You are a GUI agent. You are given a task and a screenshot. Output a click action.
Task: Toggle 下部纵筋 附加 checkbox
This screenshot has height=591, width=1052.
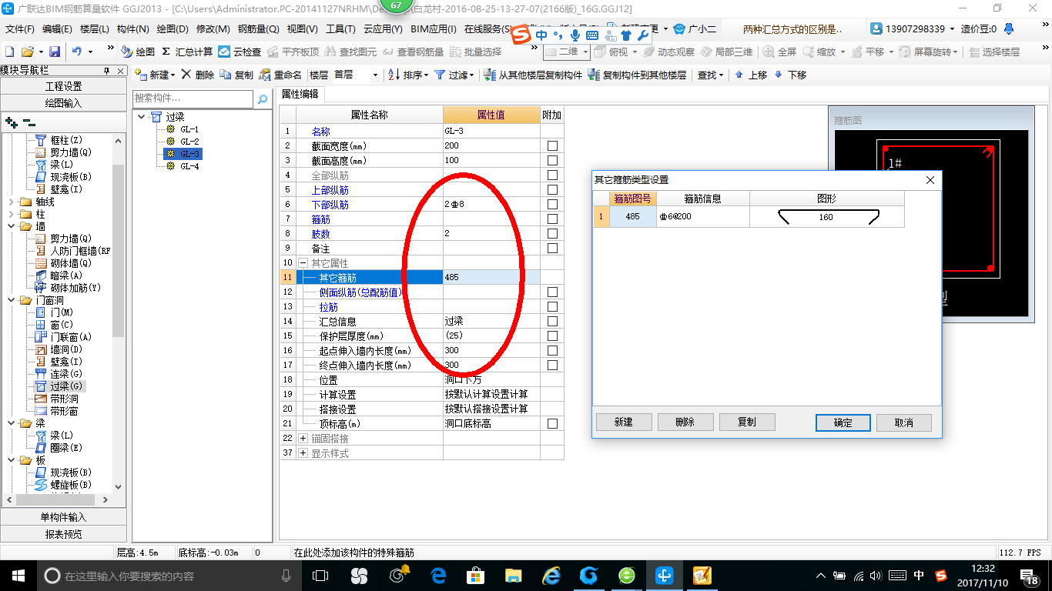click(x=552, y=204)
